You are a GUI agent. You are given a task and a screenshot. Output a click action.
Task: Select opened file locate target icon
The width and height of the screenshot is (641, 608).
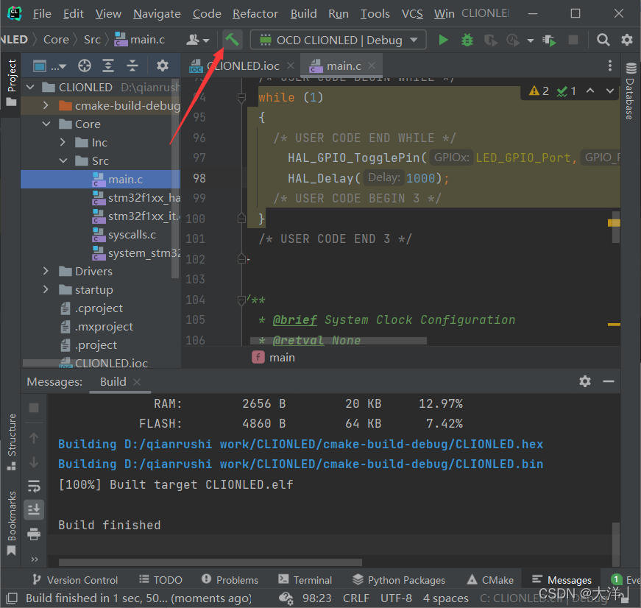click(84, 66)
